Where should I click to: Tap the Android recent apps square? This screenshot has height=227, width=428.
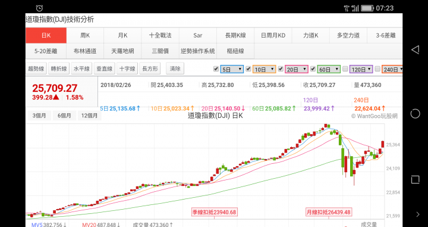(415, 179)
